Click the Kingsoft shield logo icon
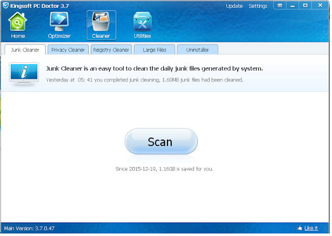This screenshot has height=236, width=332. 6,6
